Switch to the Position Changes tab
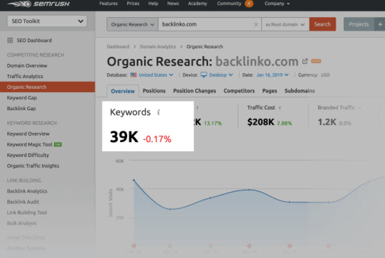 pos(195,91)
